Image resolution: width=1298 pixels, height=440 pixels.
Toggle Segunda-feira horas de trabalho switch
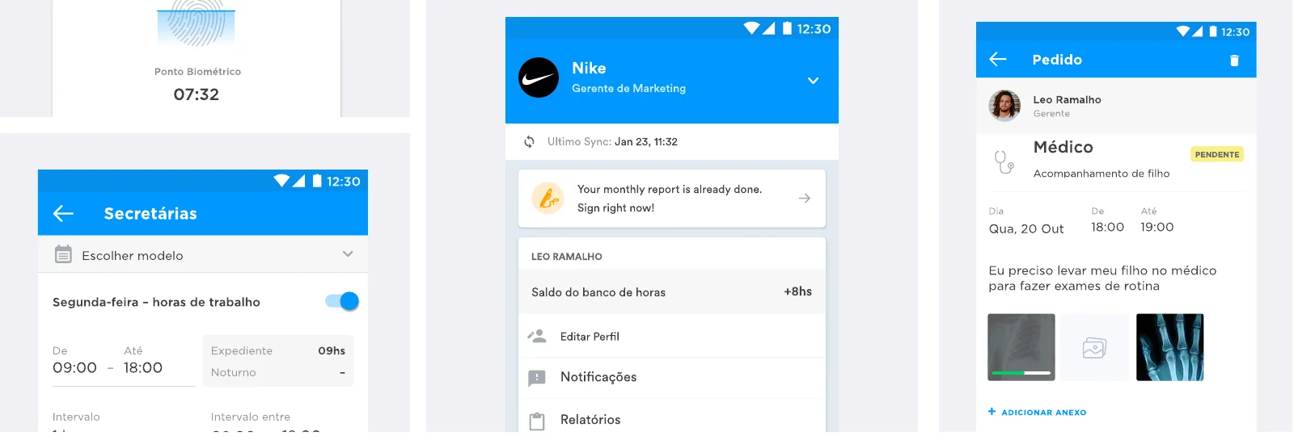[x=342, y=301]
